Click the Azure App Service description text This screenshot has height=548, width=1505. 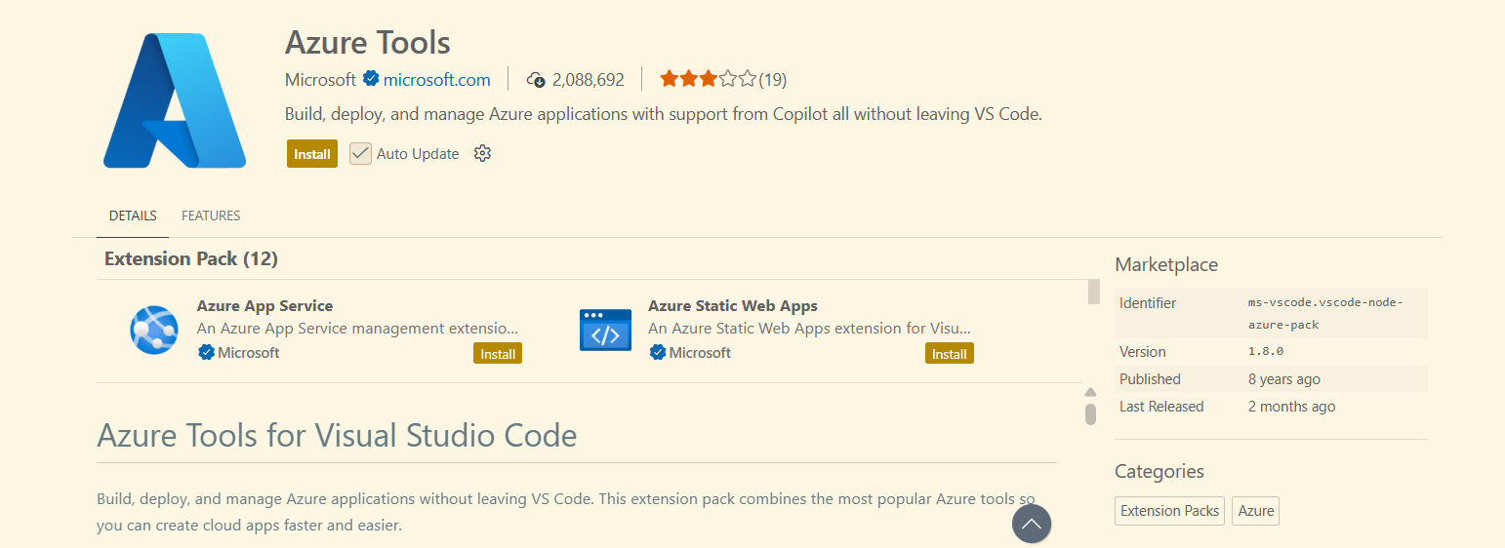click(x=358, y=329)
